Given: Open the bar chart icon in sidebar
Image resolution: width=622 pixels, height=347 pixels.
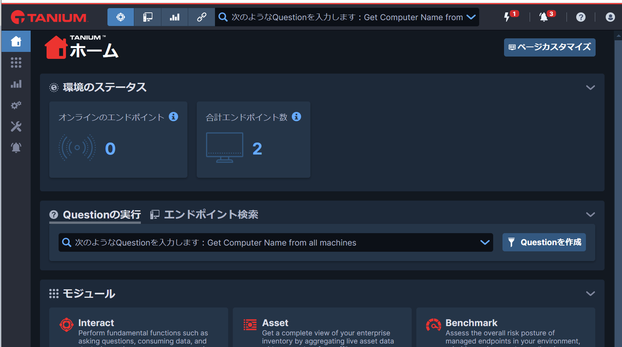Looking at the screenshot, I should [16, 84].
